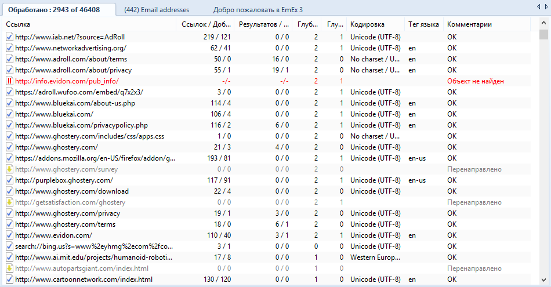This screenshot has width=551, height=287.
Task: Select the http://www.iab.net/?source=AdRoll link
Action: 70,37
